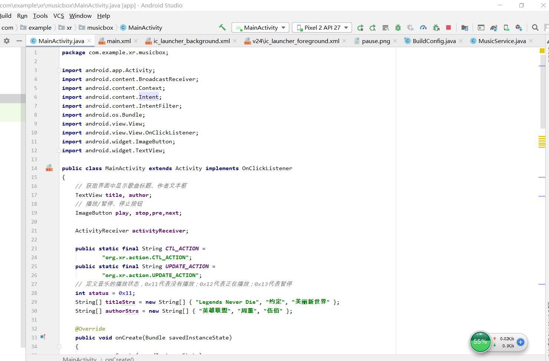This screenshot has height=361, width=549.
Task: Click the Profile app gauge icon
Action: (423, 28)
